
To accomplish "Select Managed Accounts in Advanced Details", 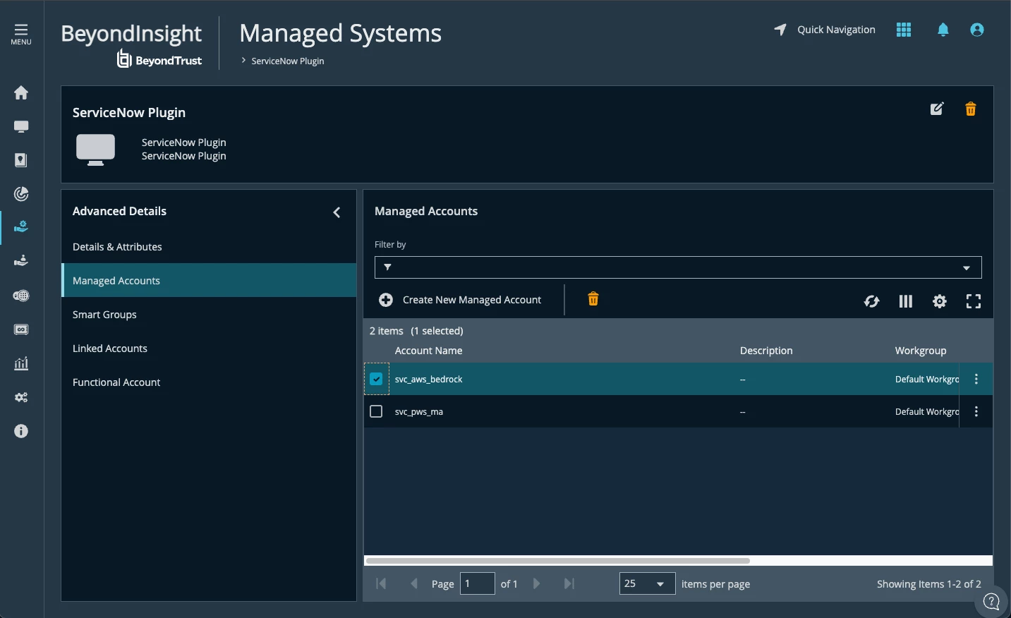I will pos(209,280).
